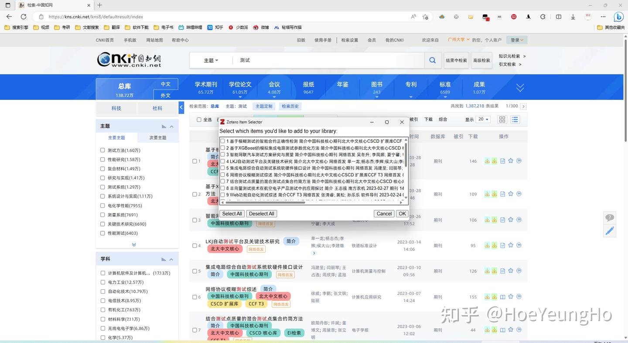Click the Select All button in Zotero

232,213
